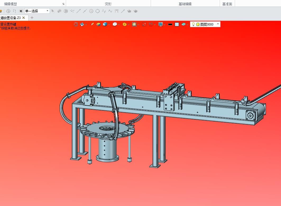Click the red sketch frame icon
The width and height of the screenshot is (281, 206).
[144, 24]
